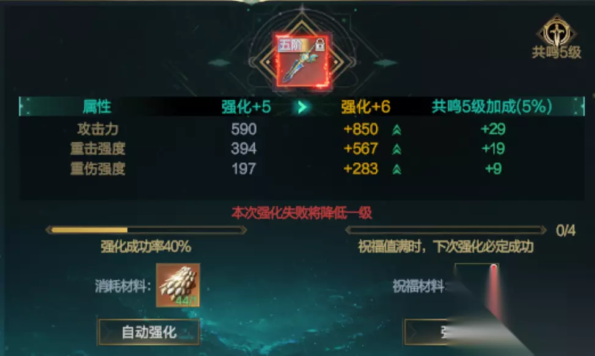Open the 共鸣5级 resonance emblem
The height and width of the screenshot is (356, 595).
point(557,37)
